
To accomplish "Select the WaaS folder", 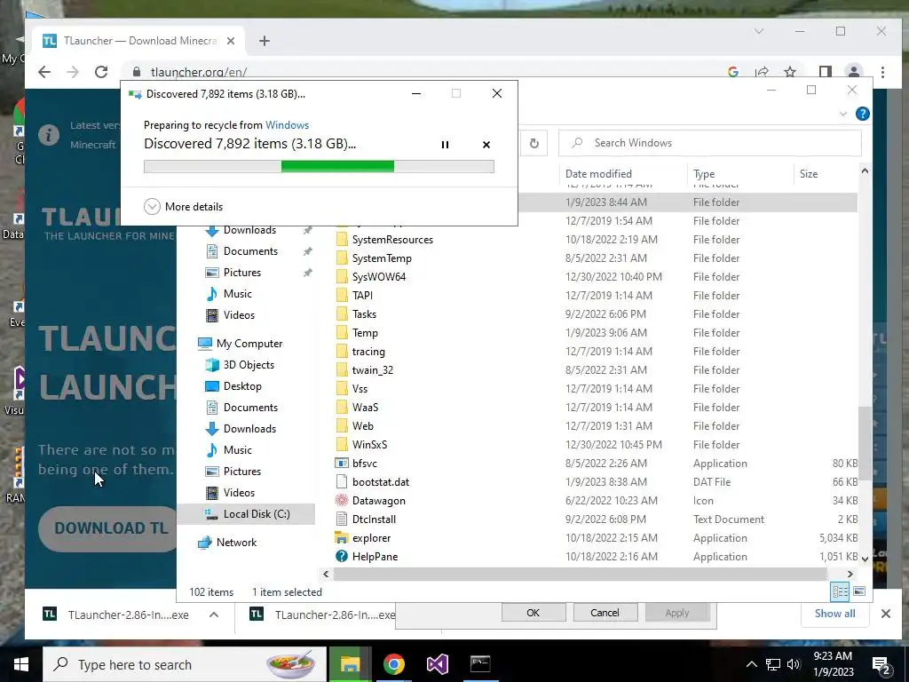I will tap(365, 407).
